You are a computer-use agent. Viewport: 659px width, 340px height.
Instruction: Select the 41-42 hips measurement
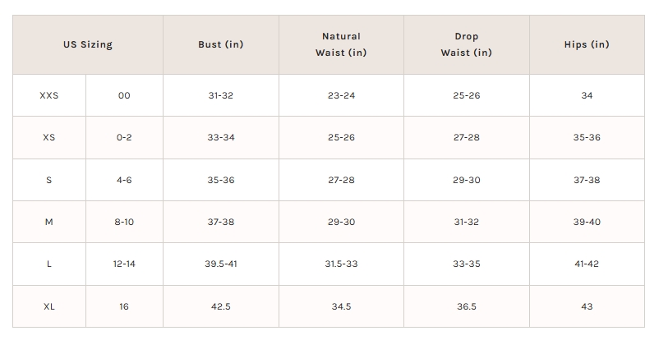[587, 264]
